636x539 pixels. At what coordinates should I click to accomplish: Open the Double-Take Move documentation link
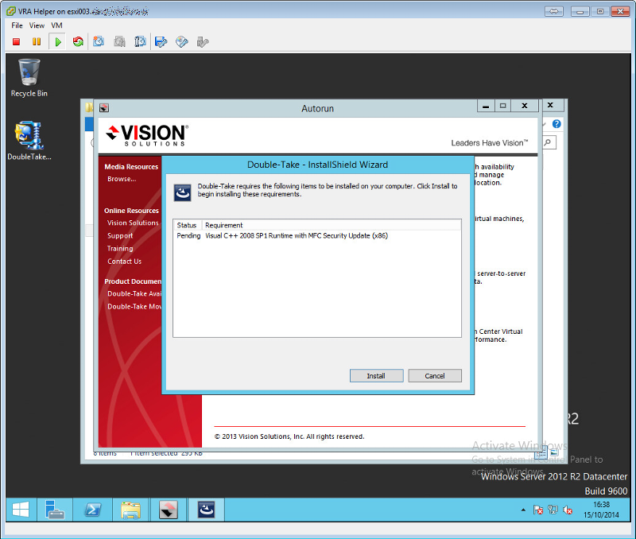pyautogui.click(x=134, y=307)
